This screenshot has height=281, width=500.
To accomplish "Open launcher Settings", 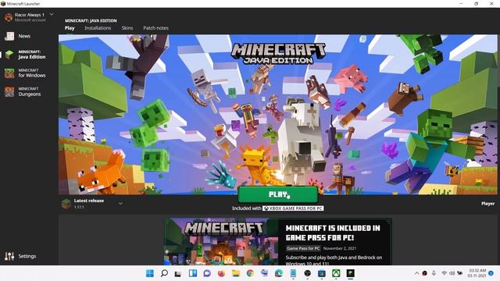I will [20, 256].
